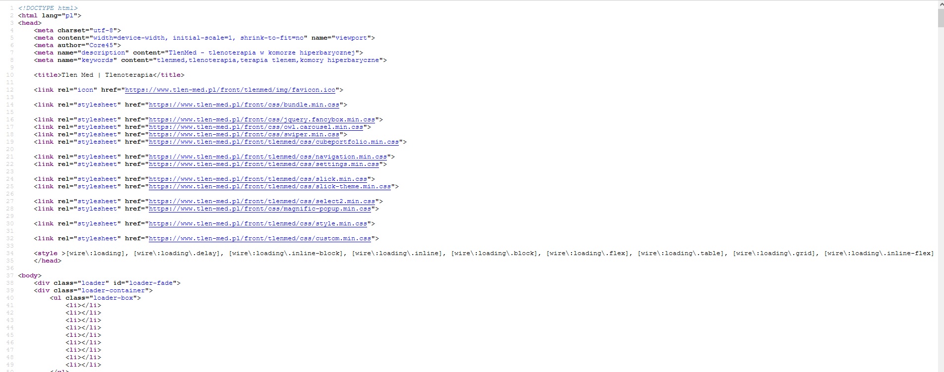Click the ul loader-box line
This screenshot has width=944, height=372.
[95, 298]
